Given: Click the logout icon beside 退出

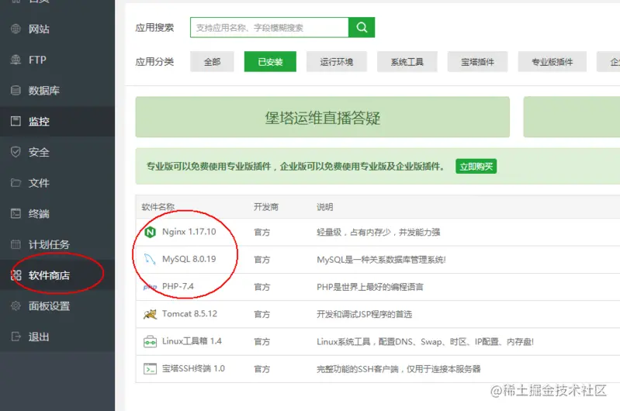Looking at the screenshot, I should pyautogui.click(x=16, y=337).
